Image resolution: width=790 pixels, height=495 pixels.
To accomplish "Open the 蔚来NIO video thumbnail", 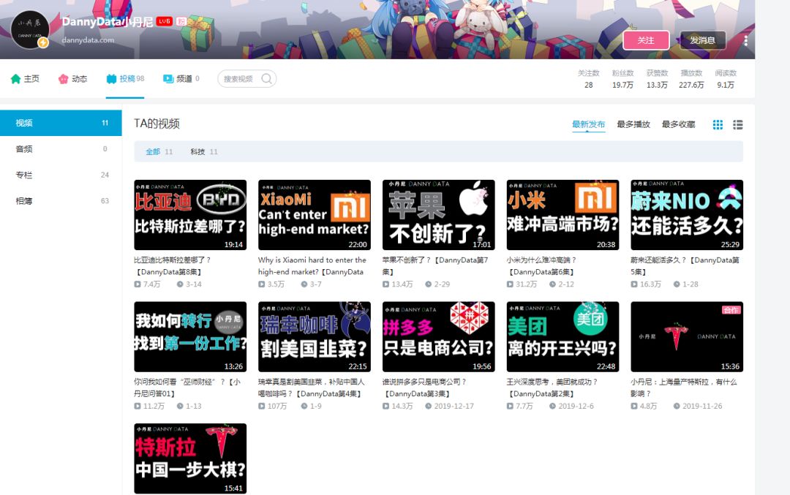I will coord(687,215).
